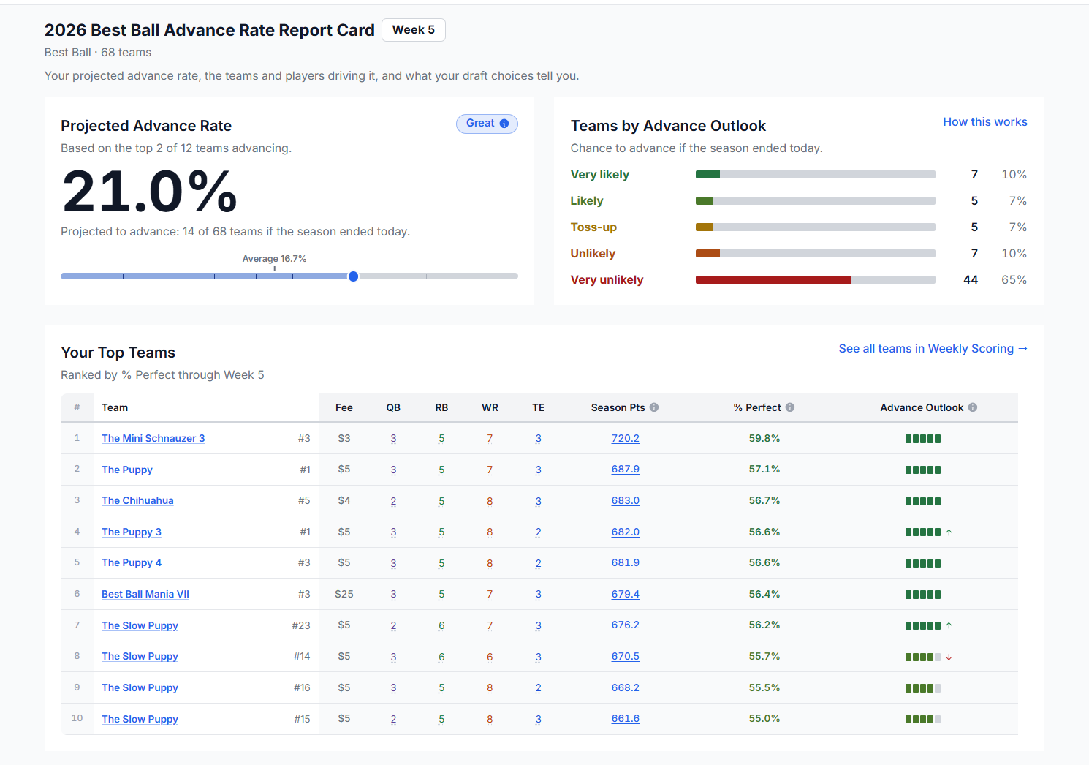Click the Season Pts info icon
This screenshot has height=765, width=1089.
(x=654, y=407)
